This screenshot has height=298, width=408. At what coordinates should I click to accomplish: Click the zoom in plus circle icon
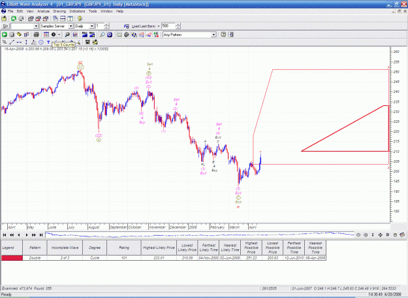pyautogui.click(x=366, y=235)
